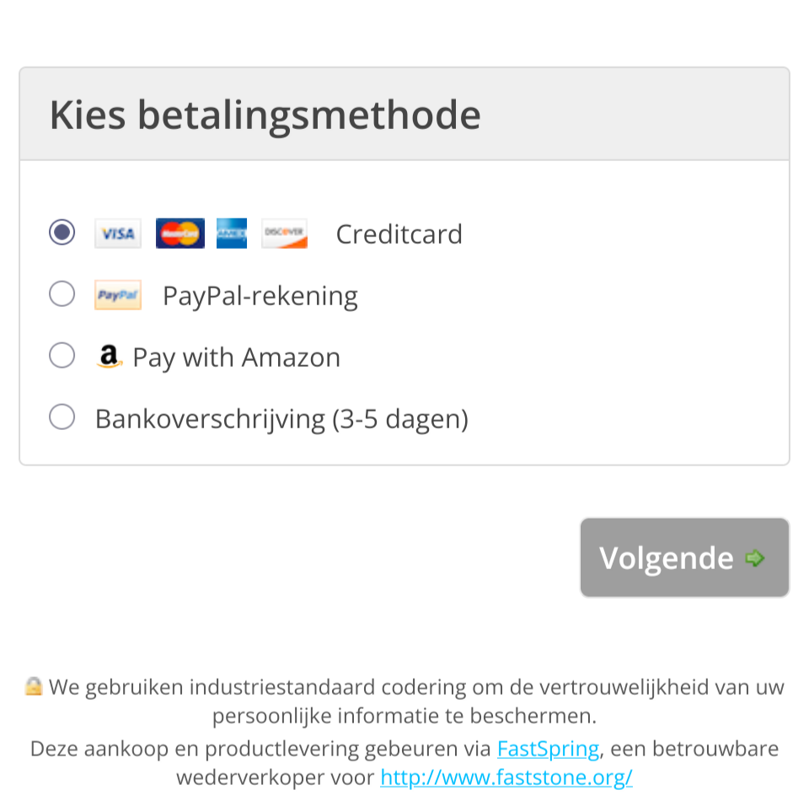Click the PayPal logo icon
This screenshot has width=809, height=806.
point(117,296)
